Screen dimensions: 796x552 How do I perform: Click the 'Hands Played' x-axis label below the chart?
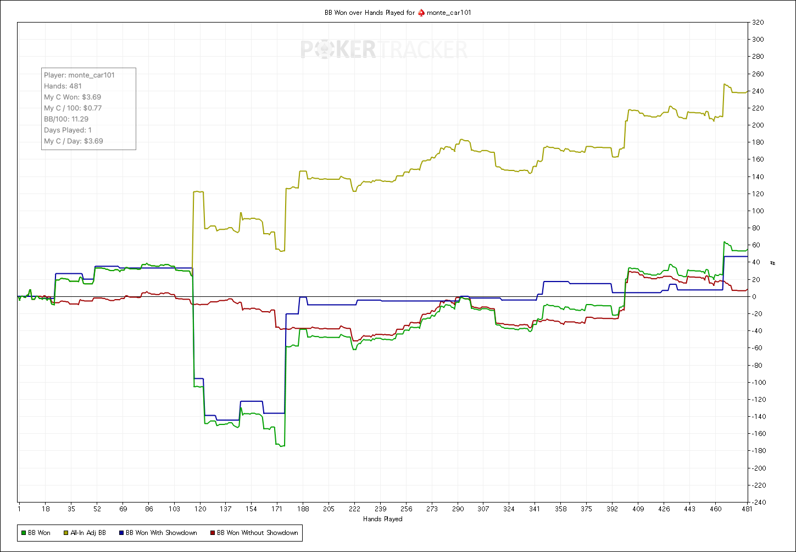point(382,519)
